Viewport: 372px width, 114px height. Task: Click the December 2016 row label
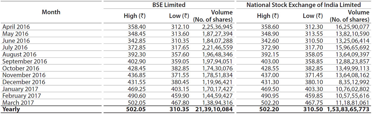[x=23, y=82]
